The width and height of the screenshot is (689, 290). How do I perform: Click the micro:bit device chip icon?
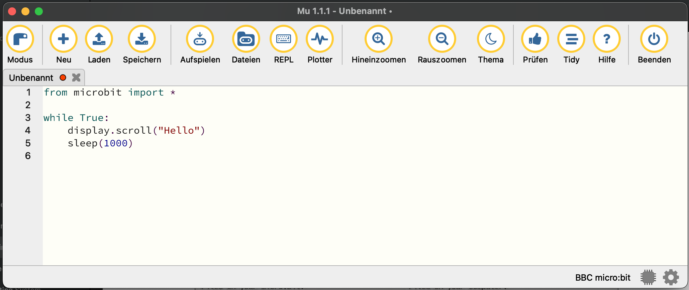click(x=648, y=277)
